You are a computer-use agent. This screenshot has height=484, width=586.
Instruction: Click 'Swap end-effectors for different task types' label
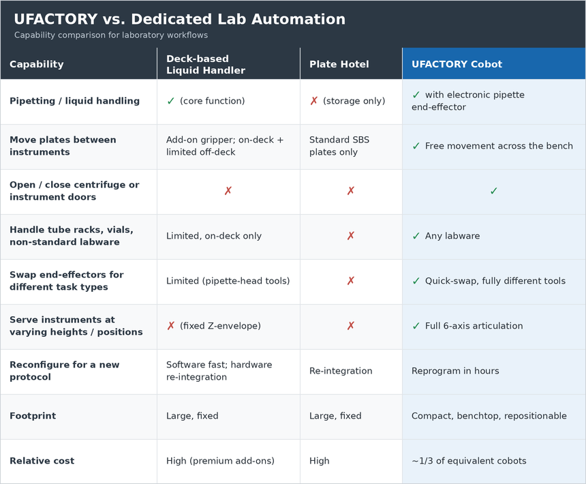(67, 281)
